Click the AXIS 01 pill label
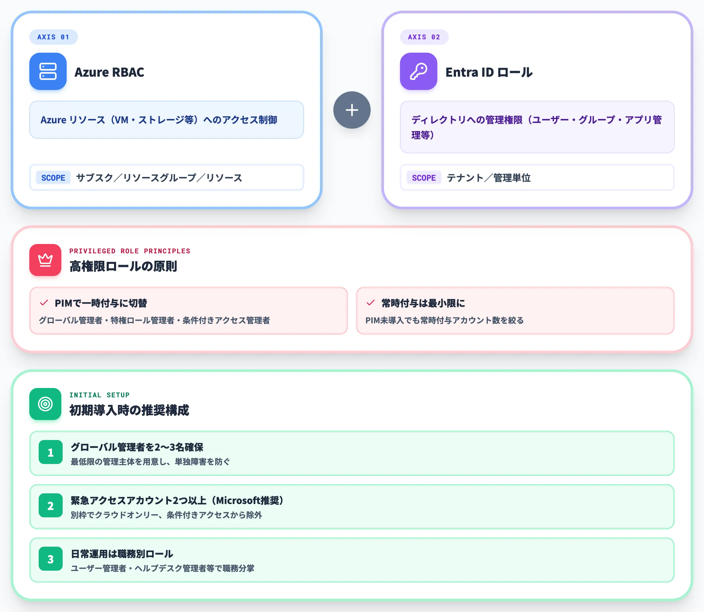 pos(53,37)
